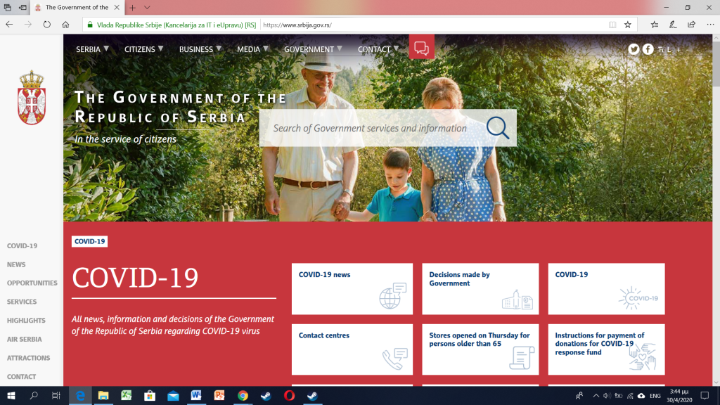Image resolution: width=720 pixels, height=405 pixels.
Task: Select AIR SERBIA in the left sidebar
Action: [25, 339]
